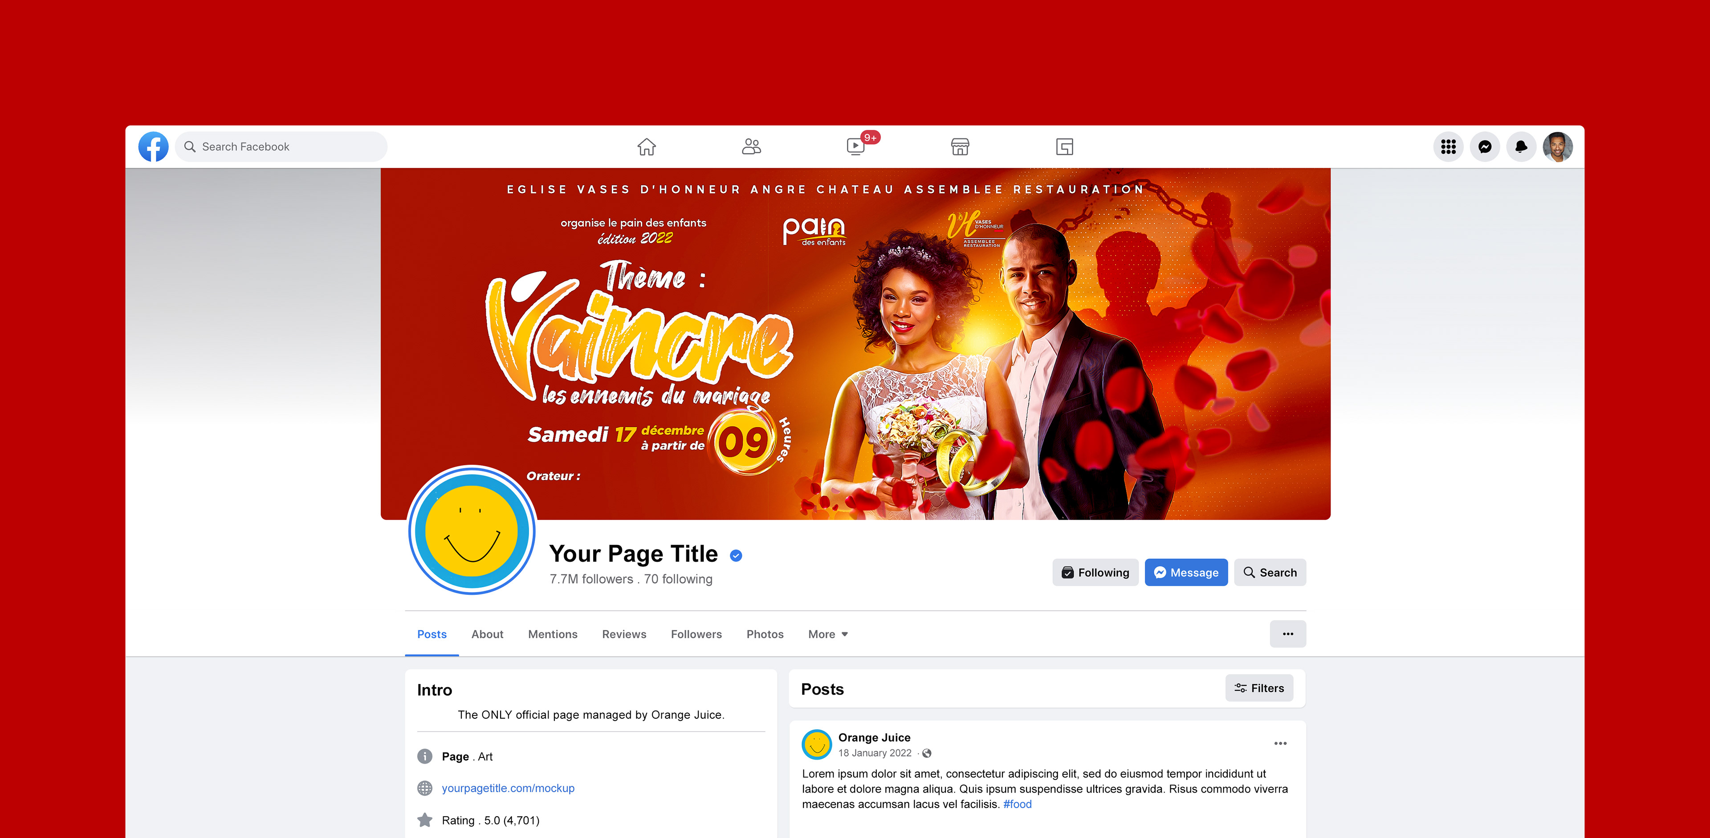This screenshot has width=1710, height=838.
Task: Open the yourpagetitle.com/mockup link
Action: (508, 788)
